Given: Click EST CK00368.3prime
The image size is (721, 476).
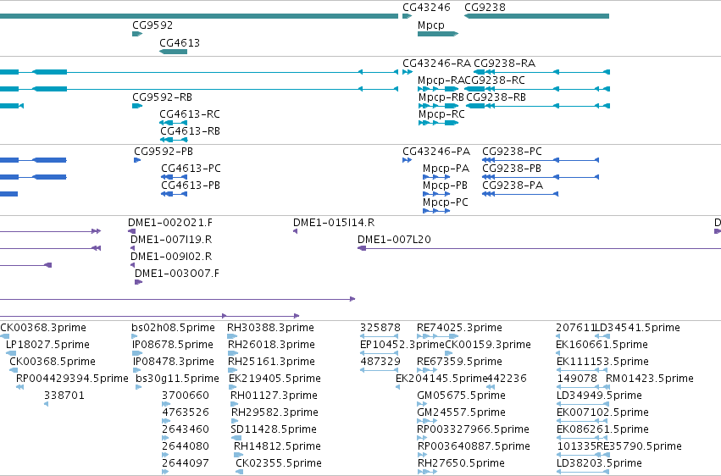Looking at the screenshot, I should [x=43, y=328].
